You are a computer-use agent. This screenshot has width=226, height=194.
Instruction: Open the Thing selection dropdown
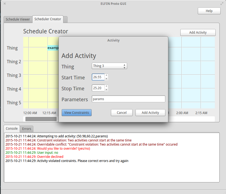click(x=109, y=66)
